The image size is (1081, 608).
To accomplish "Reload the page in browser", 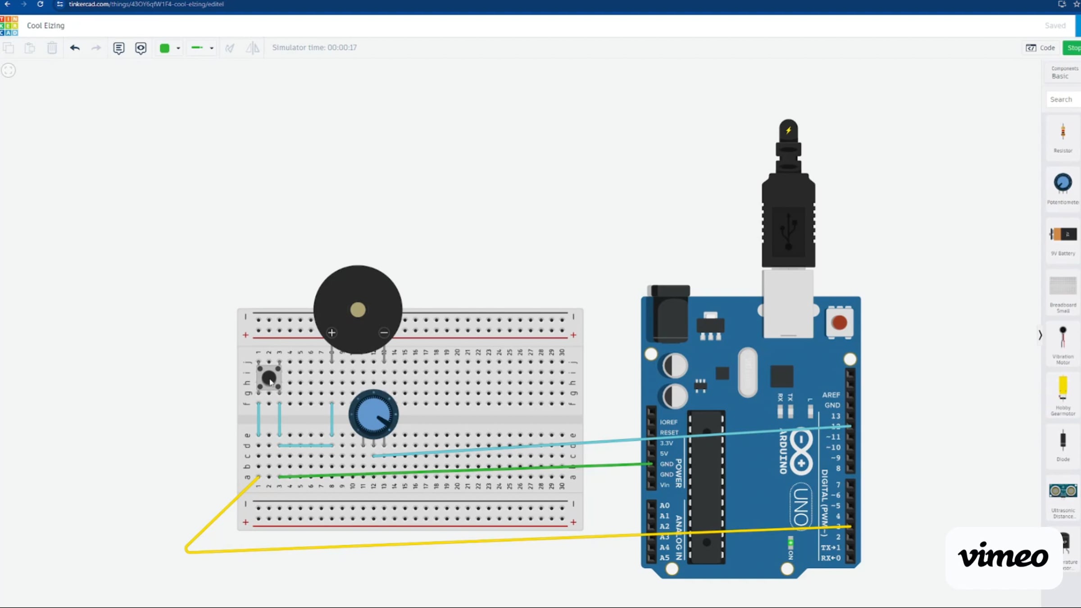I will click(40, 4).
